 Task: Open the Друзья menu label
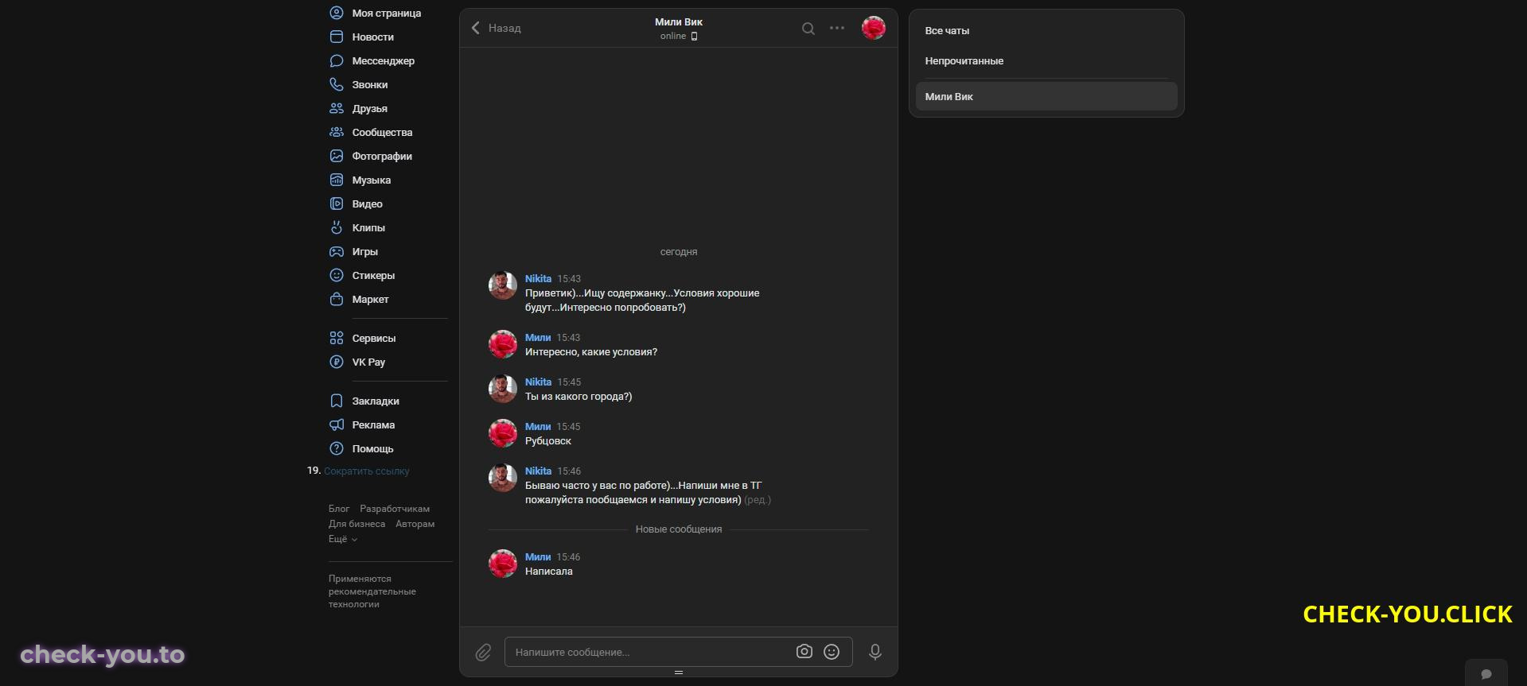click(x=369, y=108)
